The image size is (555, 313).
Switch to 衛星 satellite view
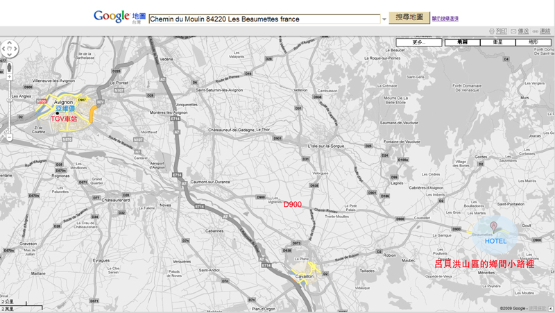point(497,42)
